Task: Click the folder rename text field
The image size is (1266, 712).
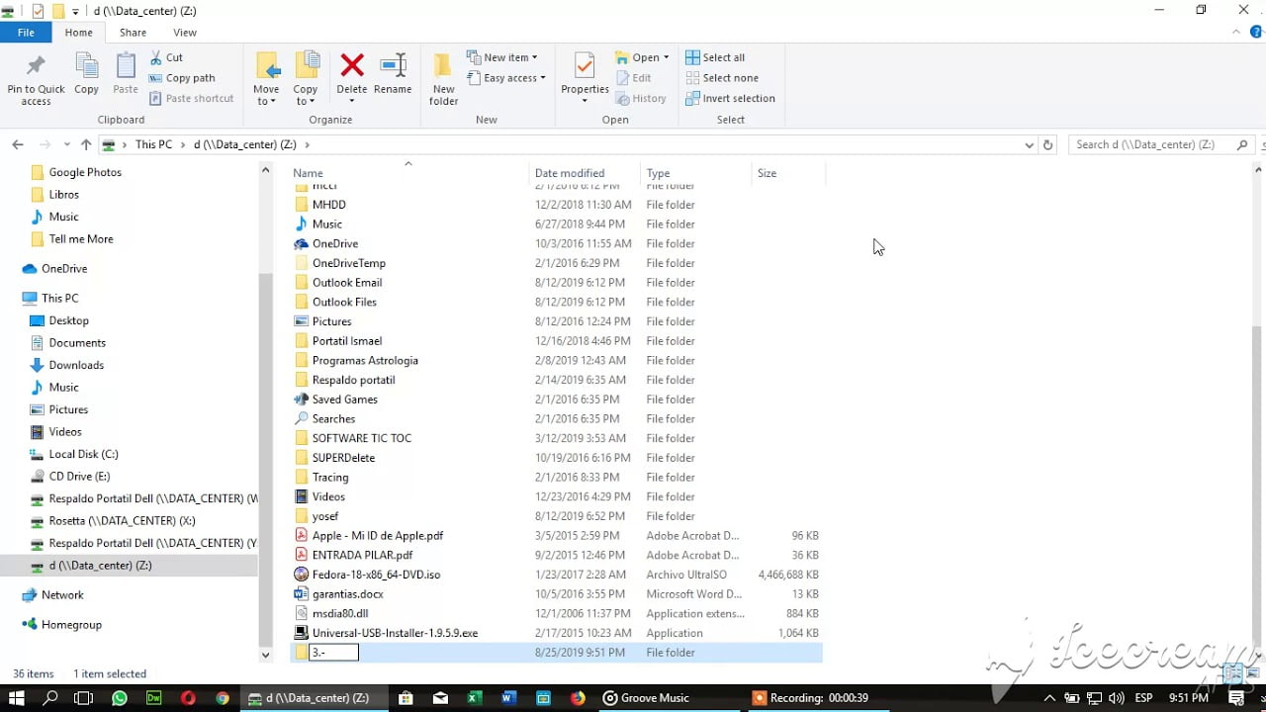Action: 333,653
